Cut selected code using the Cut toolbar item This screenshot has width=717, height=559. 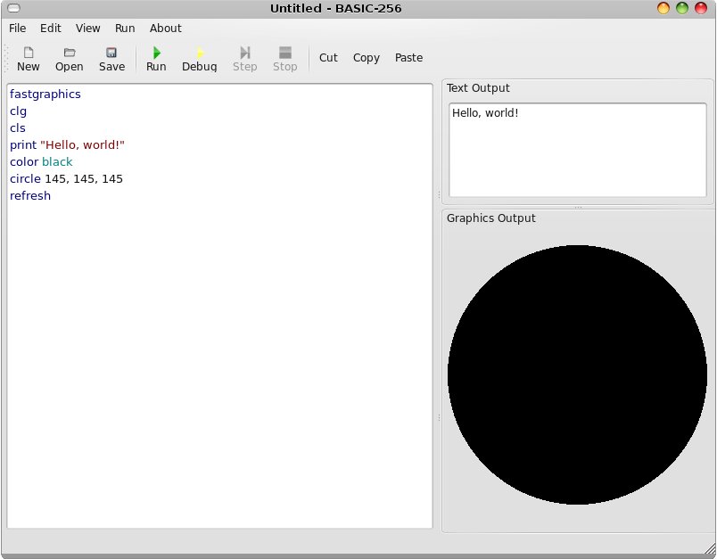coord(327,57)
